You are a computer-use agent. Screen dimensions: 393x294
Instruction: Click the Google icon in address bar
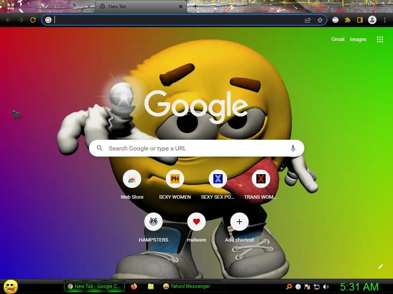click(48, 20)
